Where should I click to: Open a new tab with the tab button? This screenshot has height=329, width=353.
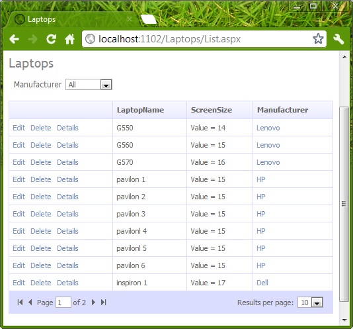148,19
